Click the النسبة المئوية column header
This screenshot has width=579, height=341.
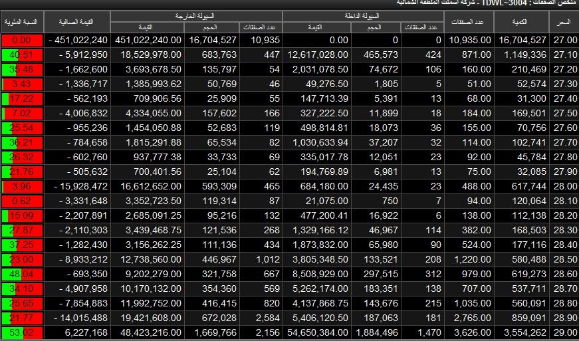coord(22,22)
